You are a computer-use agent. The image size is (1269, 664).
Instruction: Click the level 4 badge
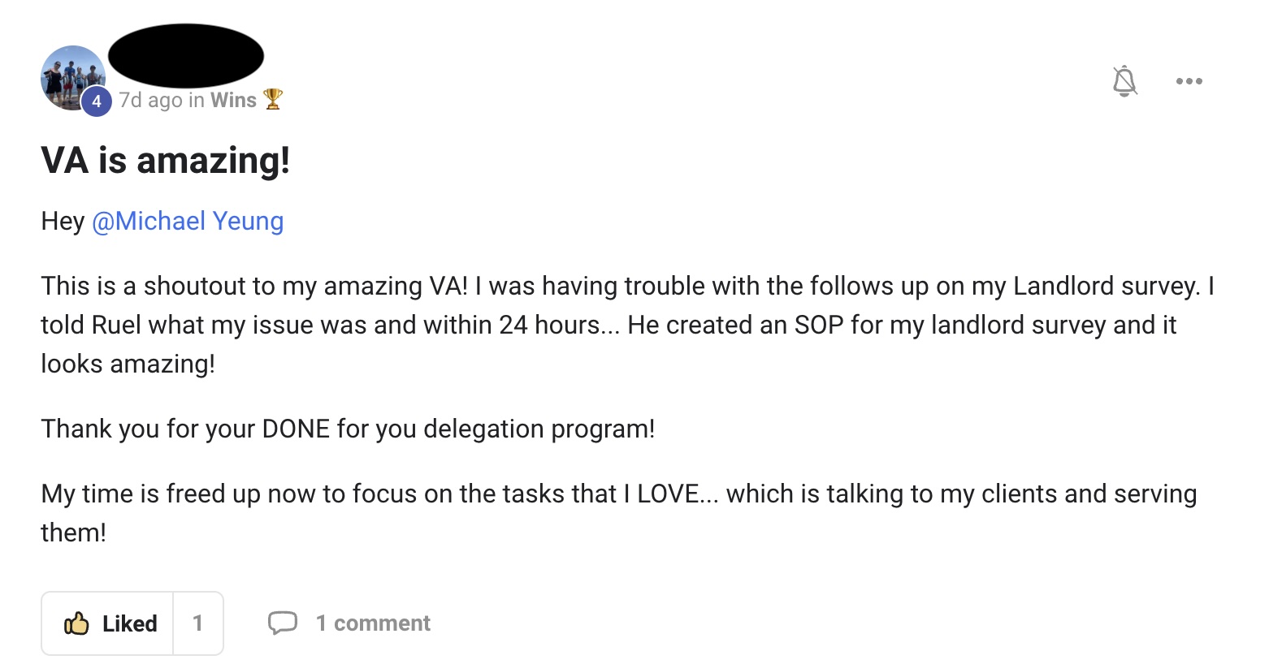97,101
